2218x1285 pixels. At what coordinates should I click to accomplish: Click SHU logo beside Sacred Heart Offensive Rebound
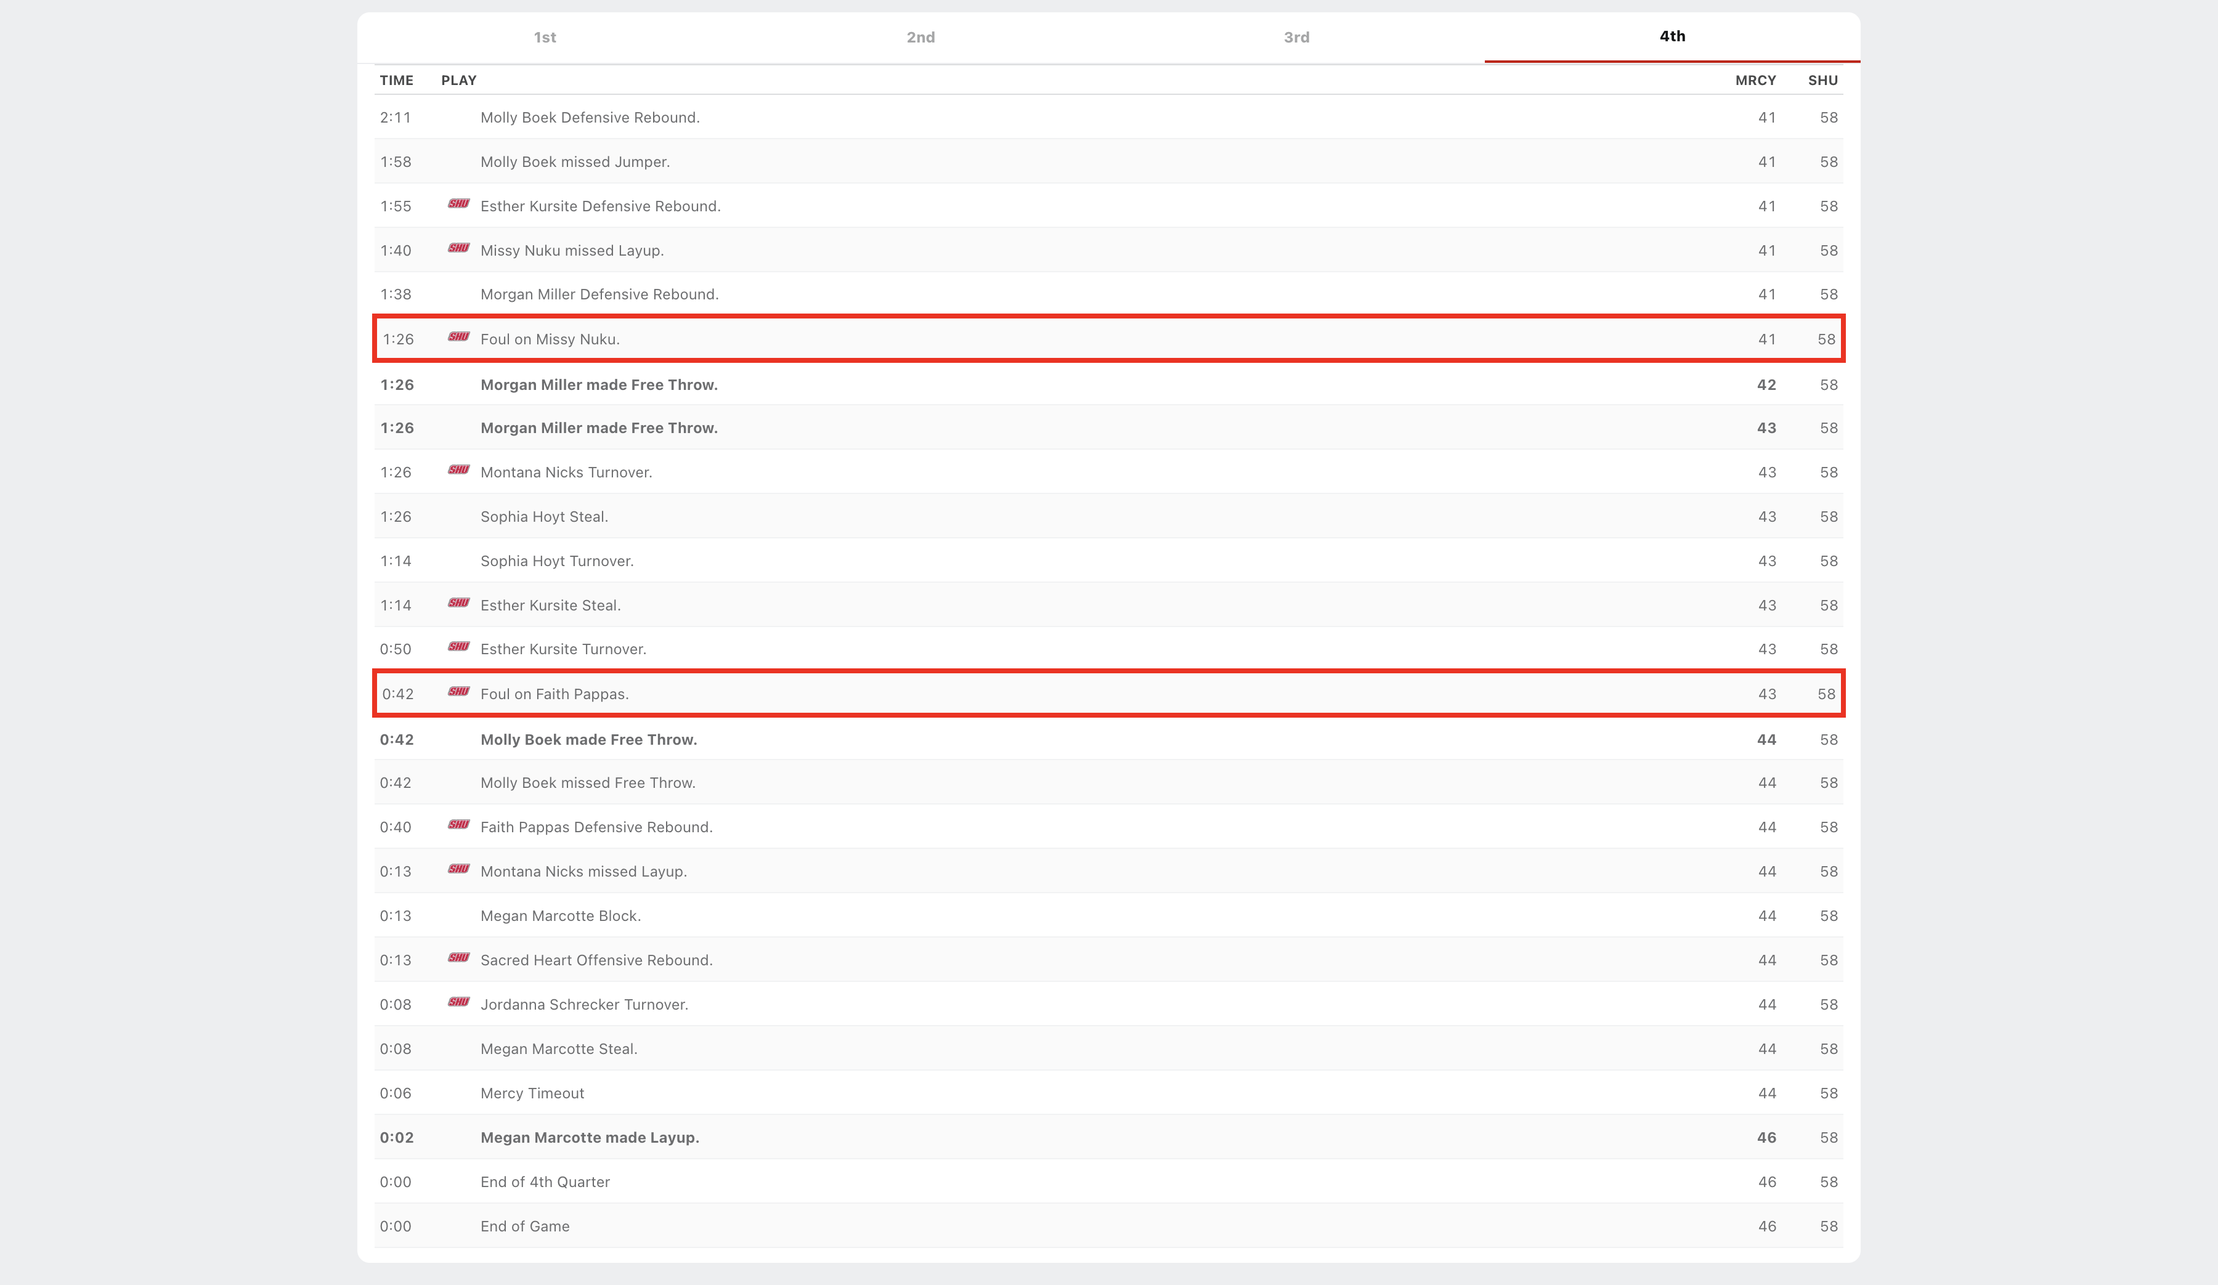458,957
